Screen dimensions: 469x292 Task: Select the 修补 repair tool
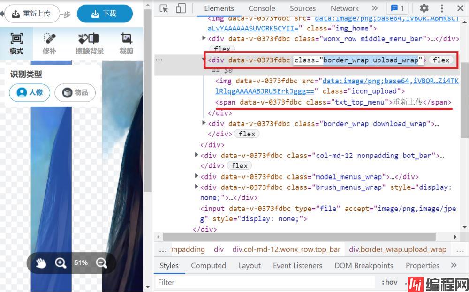tap(49, 44)
